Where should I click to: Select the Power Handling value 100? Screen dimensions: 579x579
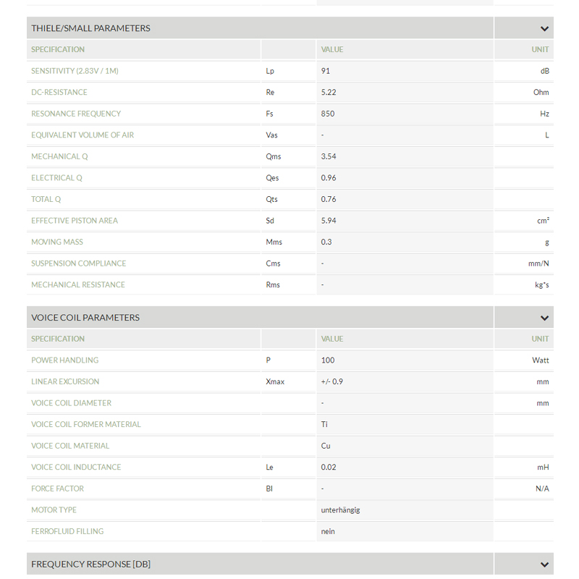[328, 360]
